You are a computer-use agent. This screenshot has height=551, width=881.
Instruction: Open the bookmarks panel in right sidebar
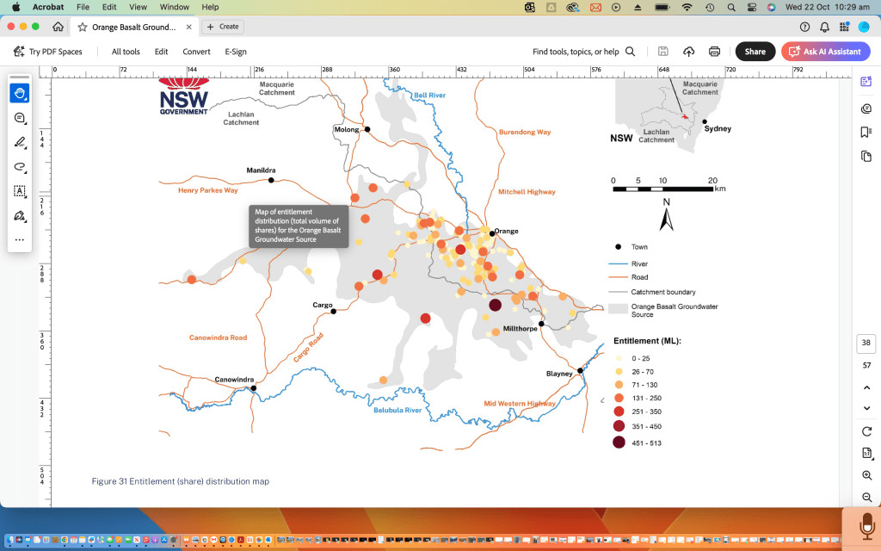(866, 133)
